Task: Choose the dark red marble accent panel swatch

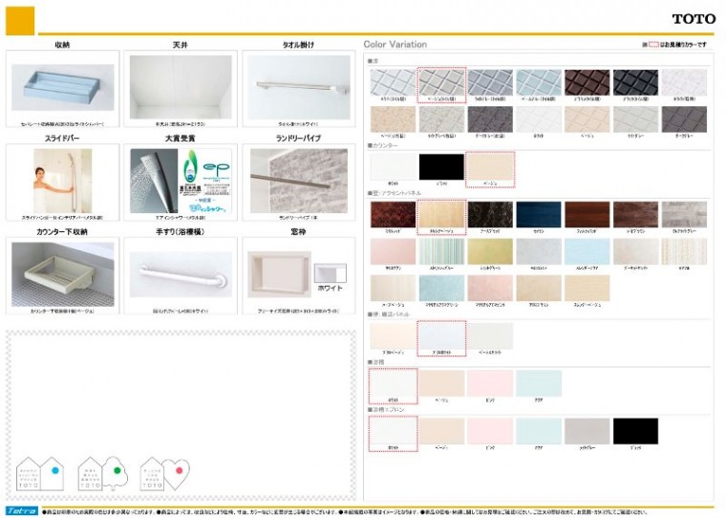Action: tap(393, 214)
